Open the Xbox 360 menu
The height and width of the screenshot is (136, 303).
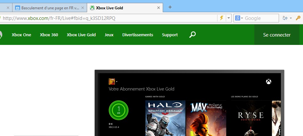49,35
